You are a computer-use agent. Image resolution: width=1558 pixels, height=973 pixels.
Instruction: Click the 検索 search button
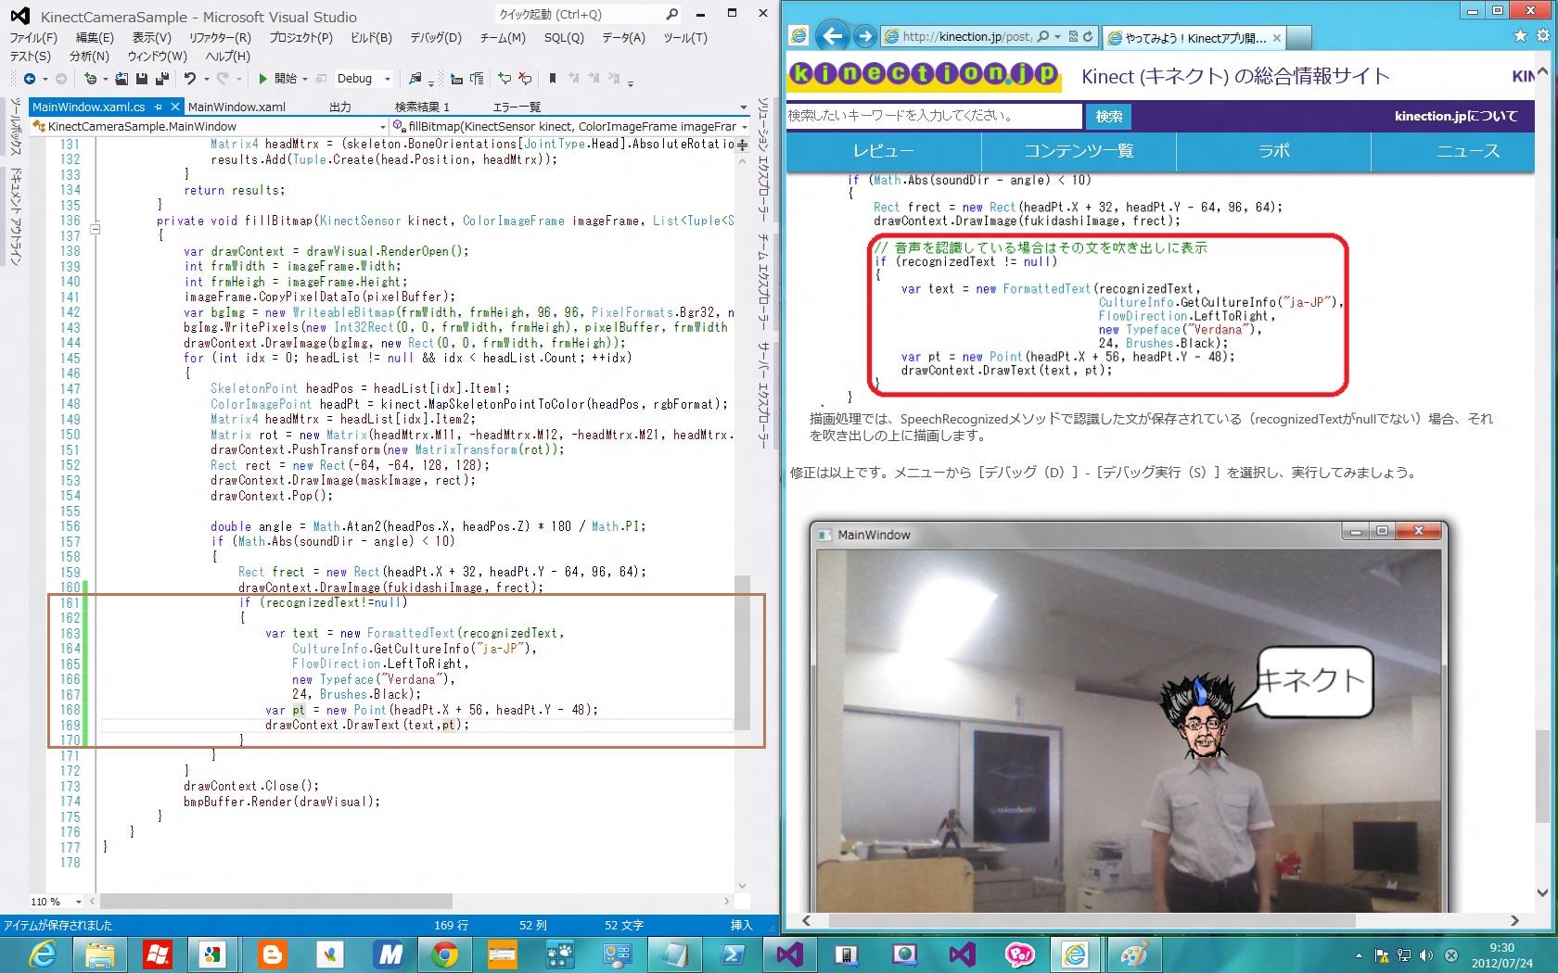pos(1108,116)
